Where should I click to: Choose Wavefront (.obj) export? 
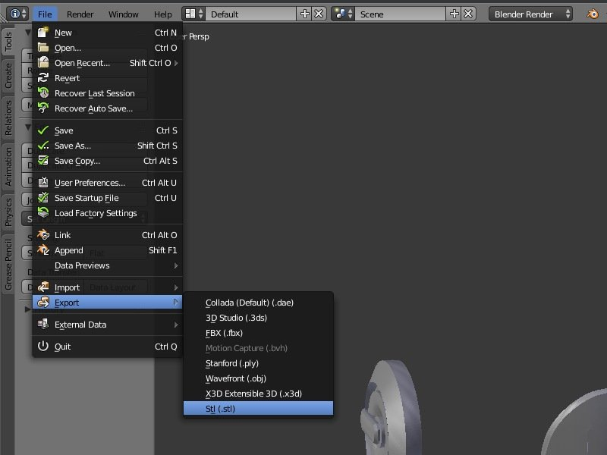tap(258, 378)
